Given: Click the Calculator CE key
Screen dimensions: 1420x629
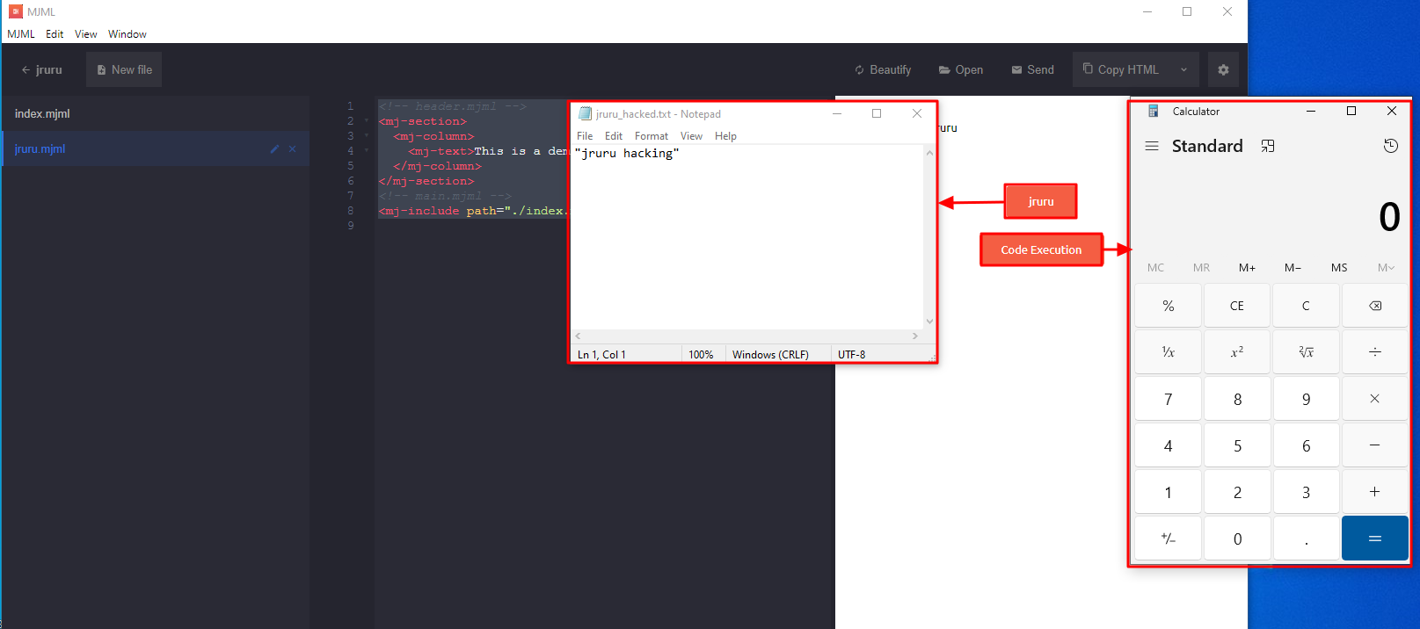Looking at the screenshot, I should 1237,306.
